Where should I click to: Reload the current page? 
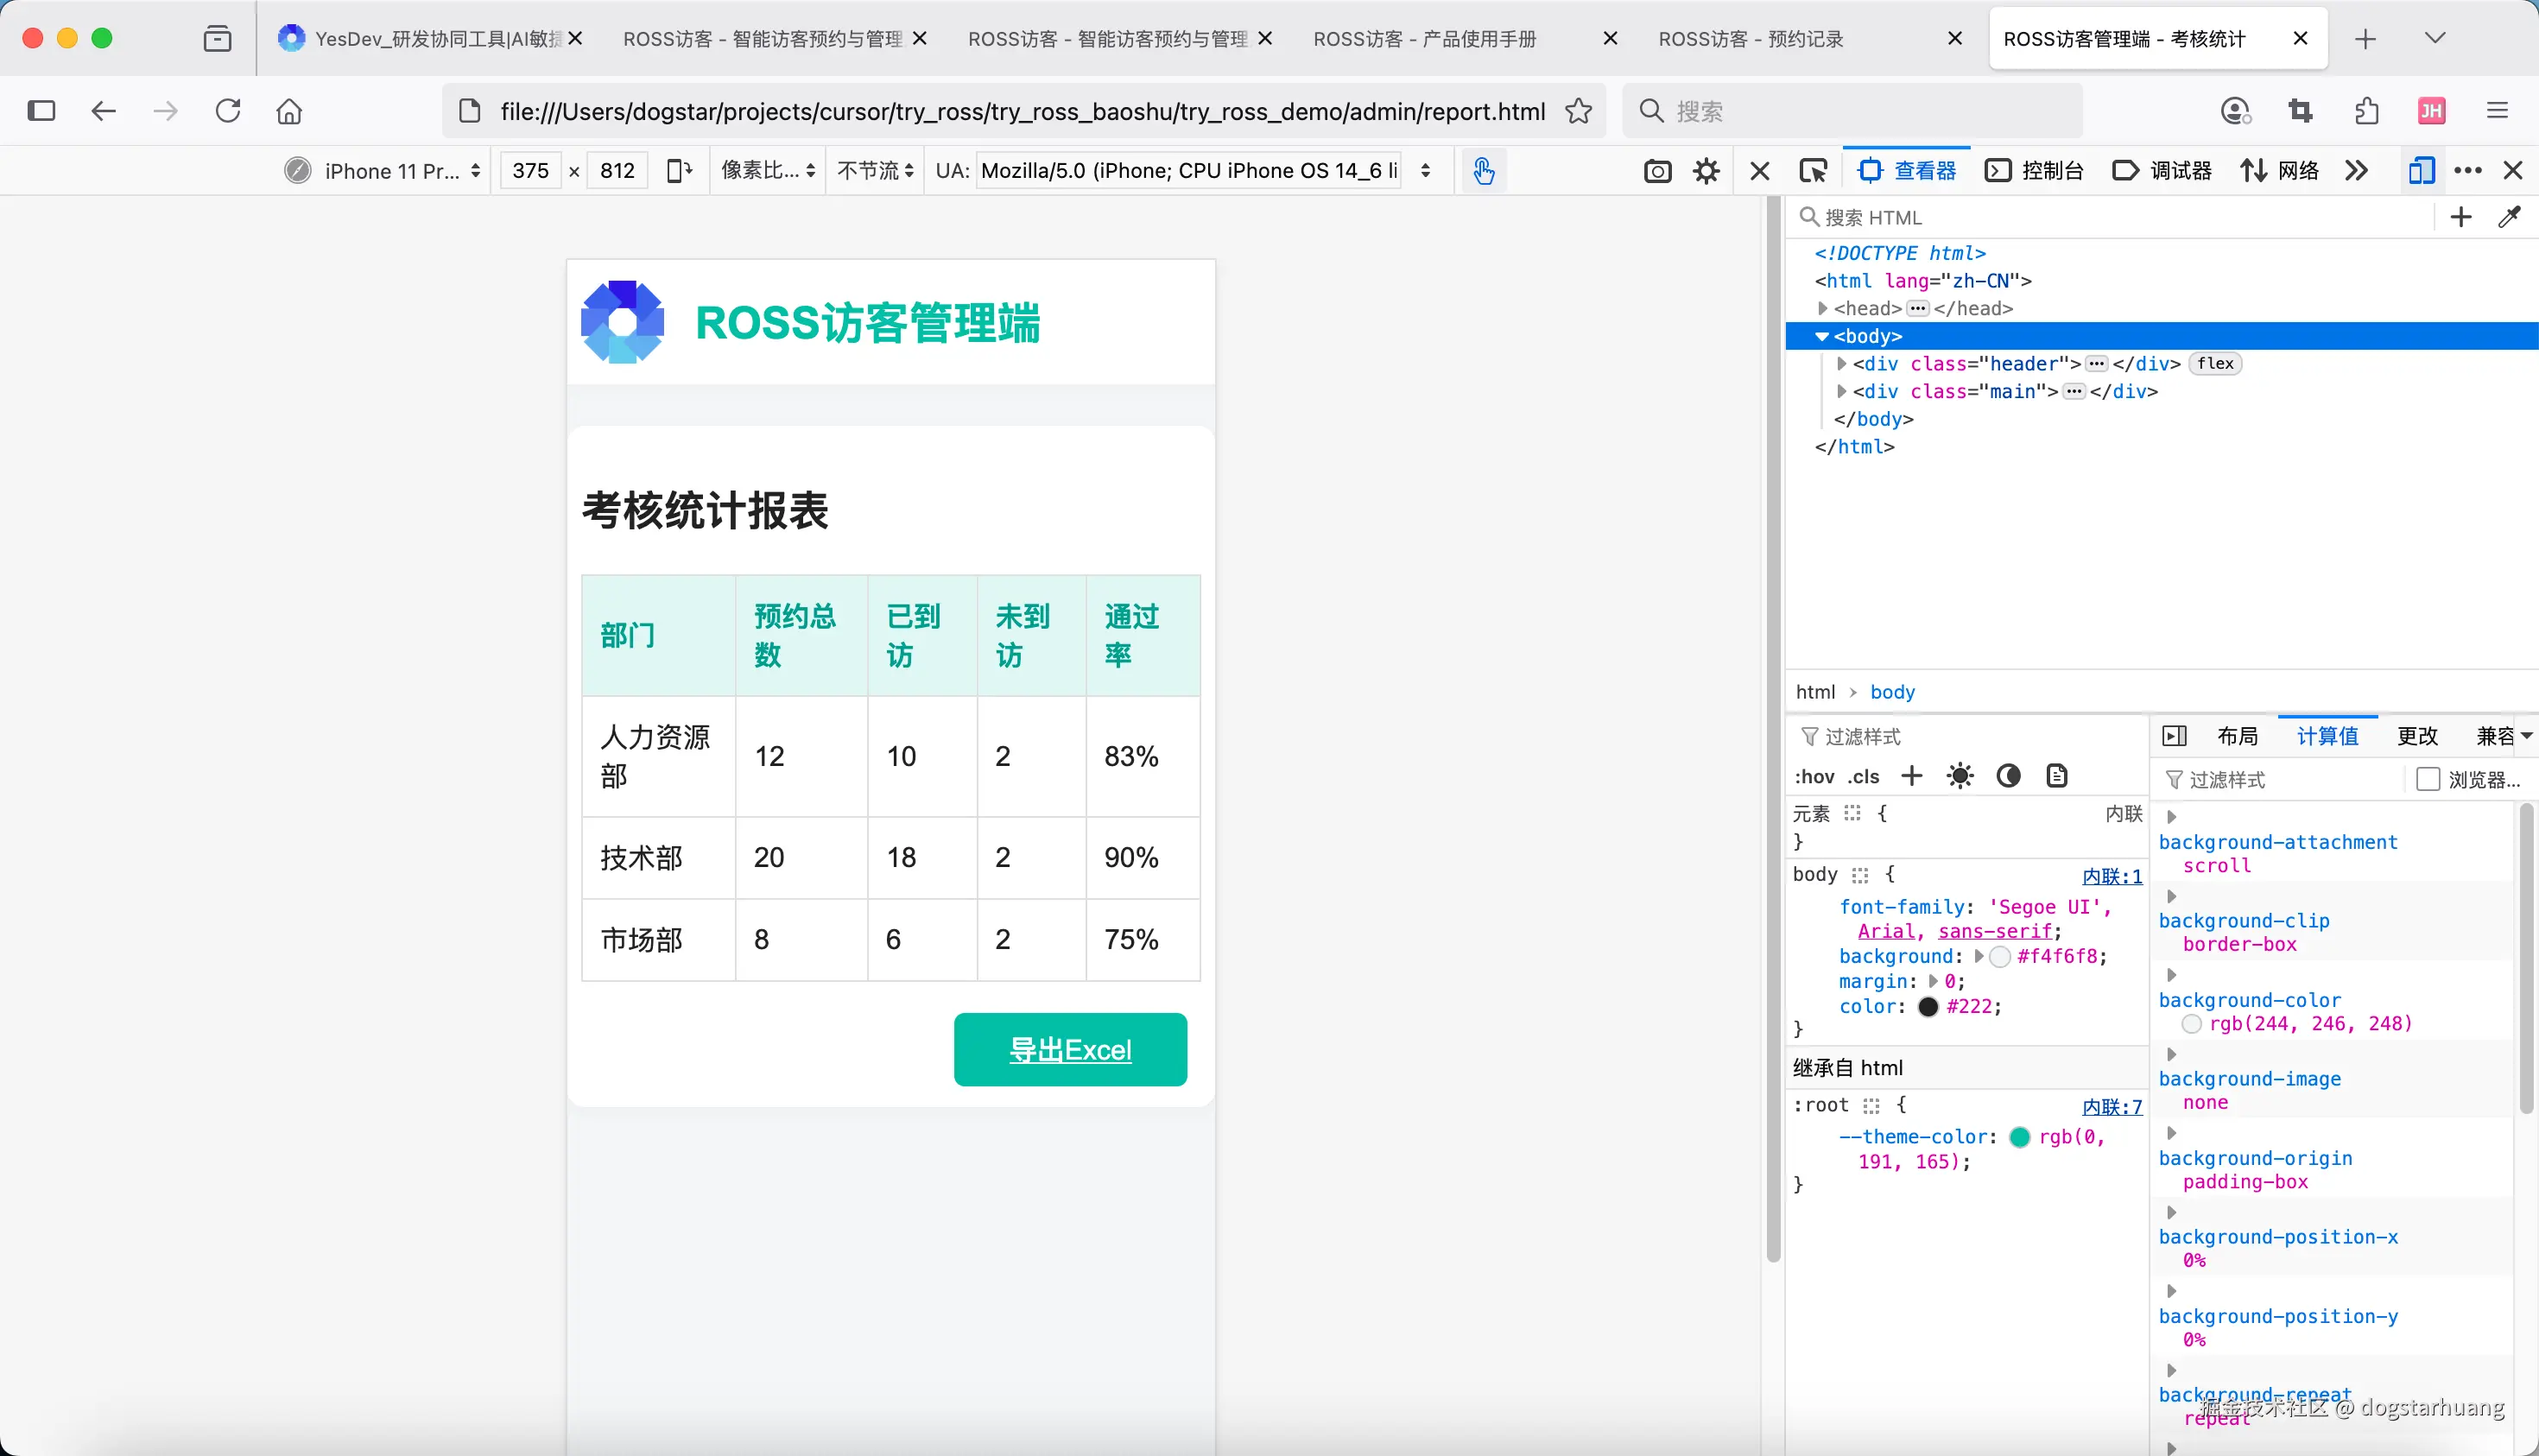228,111
